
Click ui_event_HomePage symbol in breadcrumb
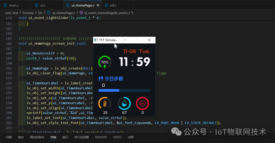point(108,13)
